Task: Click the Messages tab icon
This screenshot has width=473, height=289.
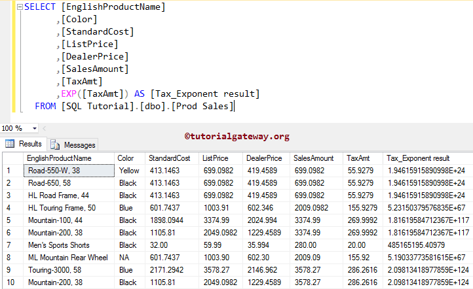Action: [x=55, y=144]
